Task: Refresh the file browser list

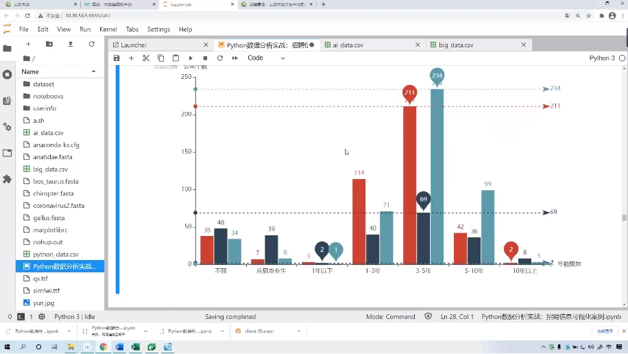Action: (91, 44)
